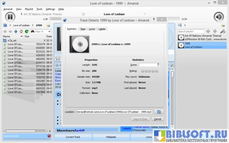Expand the chevron after Love of Lesbian
The width and height of the screenshot is (229, 143).
click(x=33, y=25)
